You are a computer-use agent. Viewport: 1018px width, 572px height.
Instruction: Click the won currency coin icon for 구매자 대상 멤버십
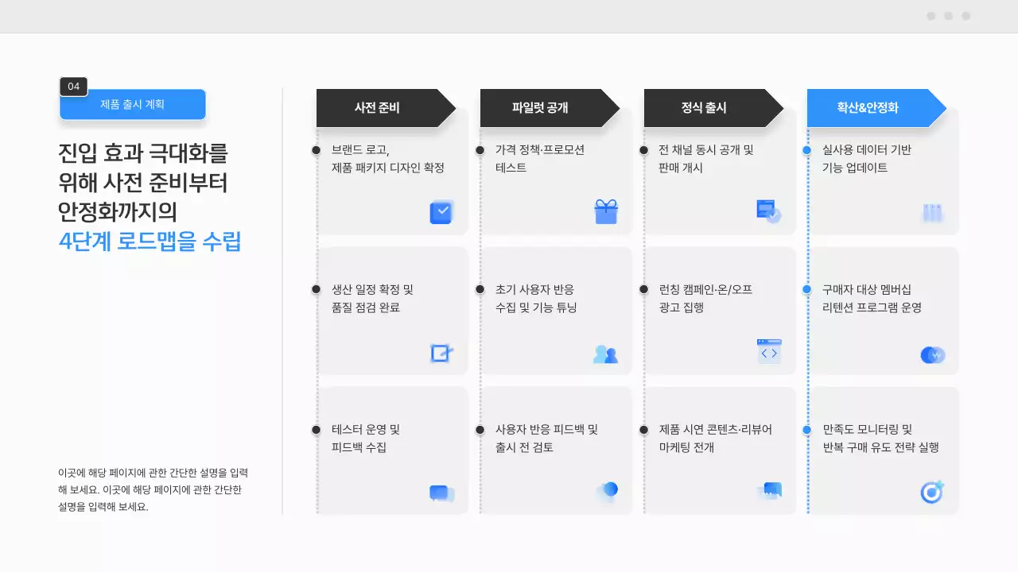pyautogui.click(x=932, y=355)
